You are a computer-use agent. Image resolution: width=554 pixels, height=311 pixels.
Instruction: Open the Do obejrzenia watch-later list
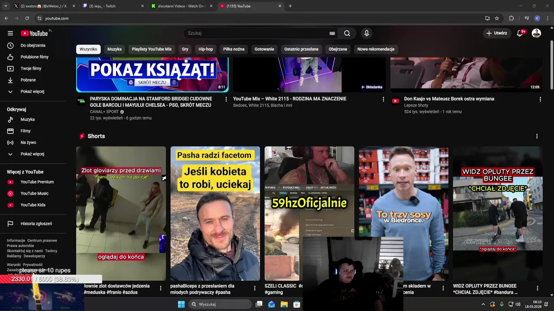point(33,45)
